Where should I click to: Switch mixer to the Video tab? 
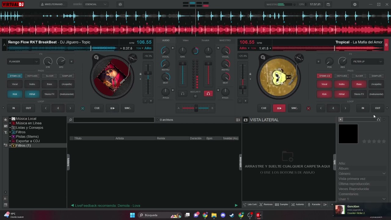pyautogui.click(x=185, y=40)
